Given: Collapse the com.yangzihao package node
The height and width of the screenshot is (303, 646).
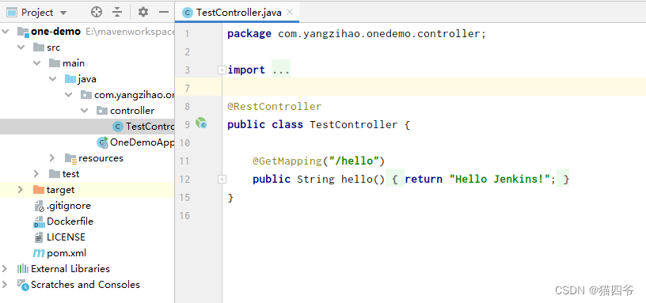Looking at the screenshot, I should [68, 95].
